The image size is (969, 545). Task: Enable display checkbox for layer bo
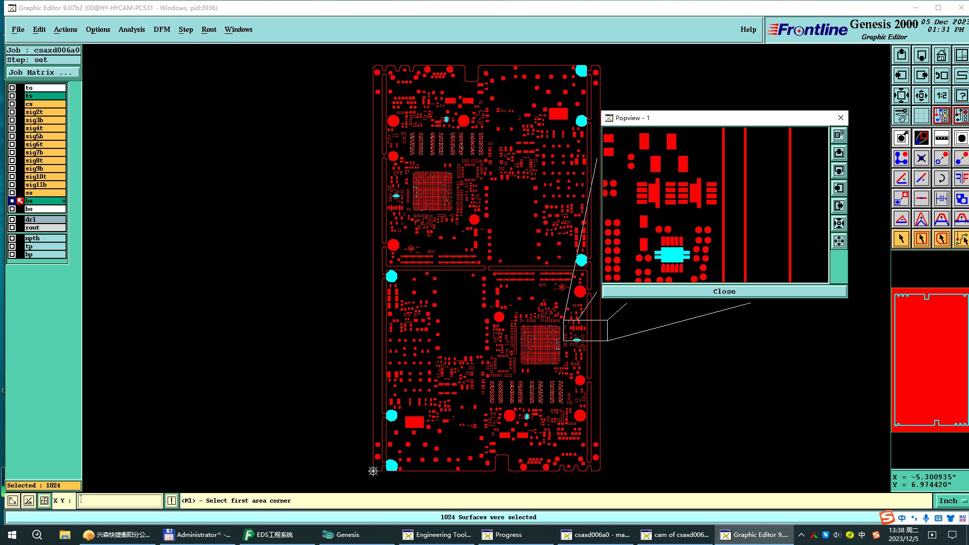point(12,209)
